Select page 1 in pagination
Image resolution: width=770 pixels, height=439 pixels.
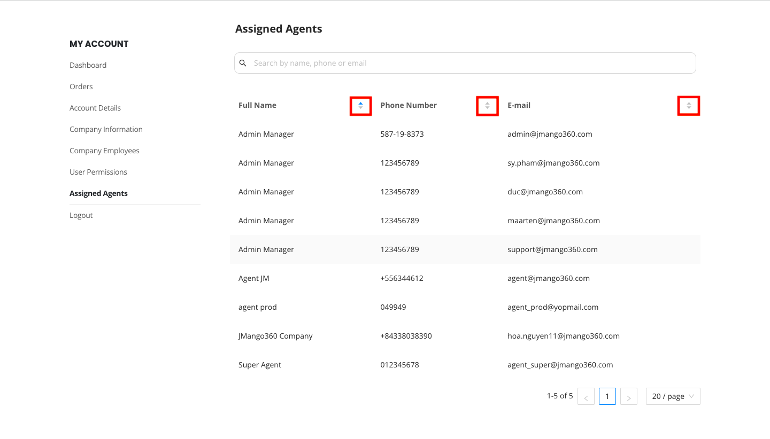(x=607, y=396)
